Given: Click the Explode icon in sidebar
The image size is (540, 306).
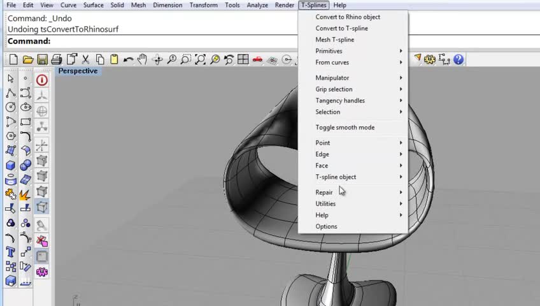Looking at the screenshot, I should coord(25,195).
